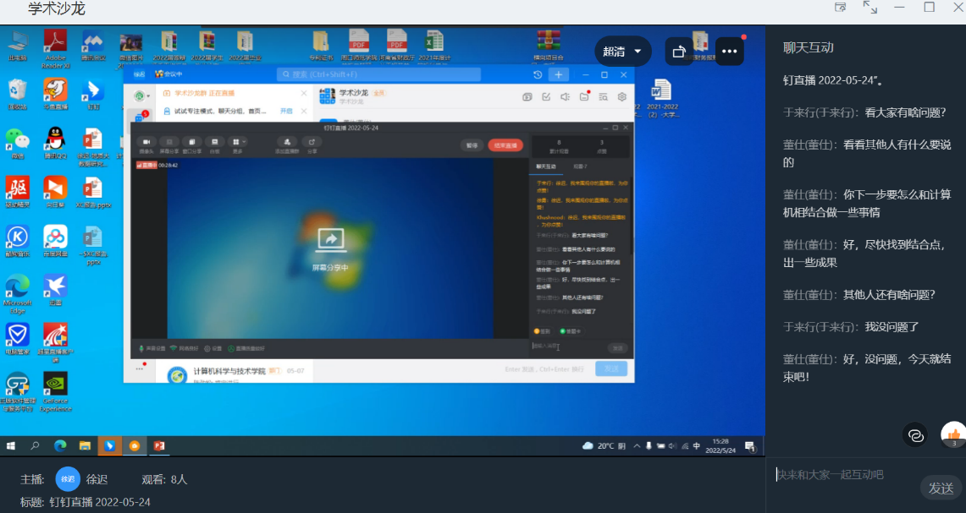This screenshot has height=513, width=966.
Task: Click the history clock icon in the DingTalk header
Action: (538, 74)
